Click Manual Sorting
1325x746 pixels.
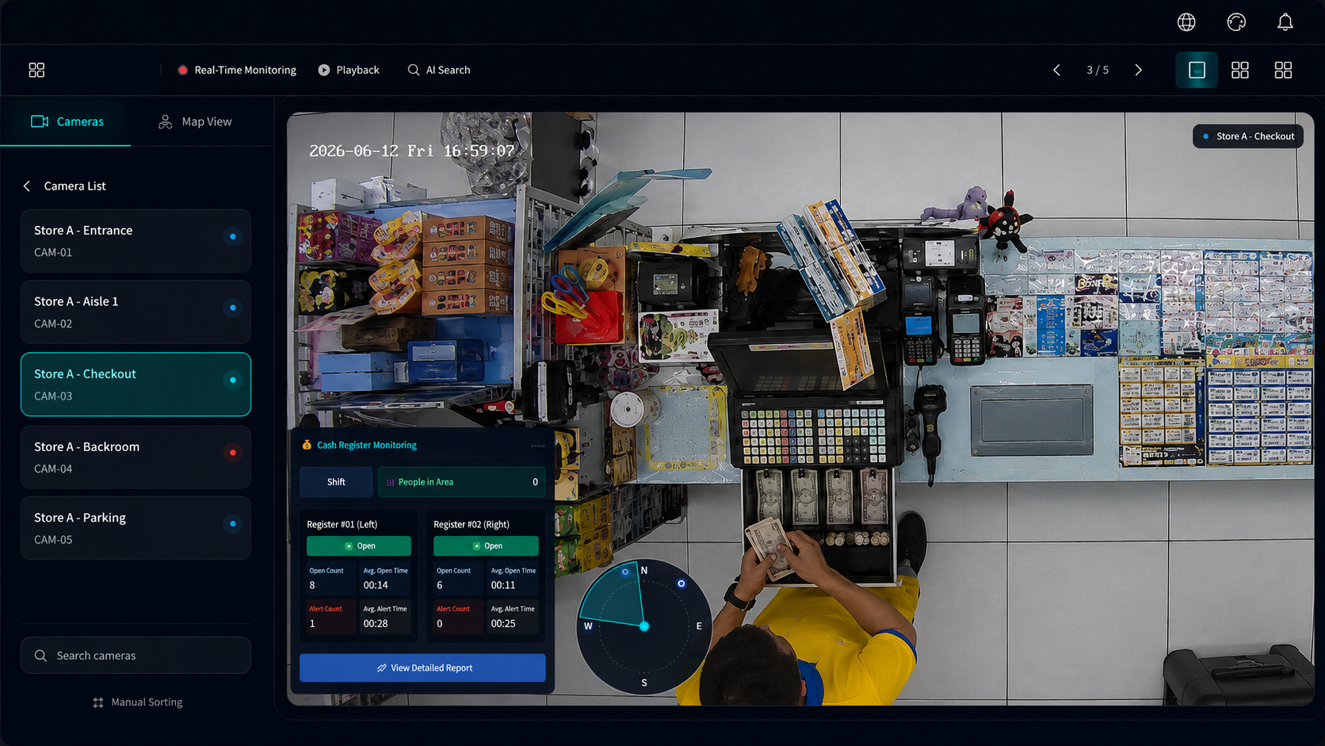click(138, 702)
